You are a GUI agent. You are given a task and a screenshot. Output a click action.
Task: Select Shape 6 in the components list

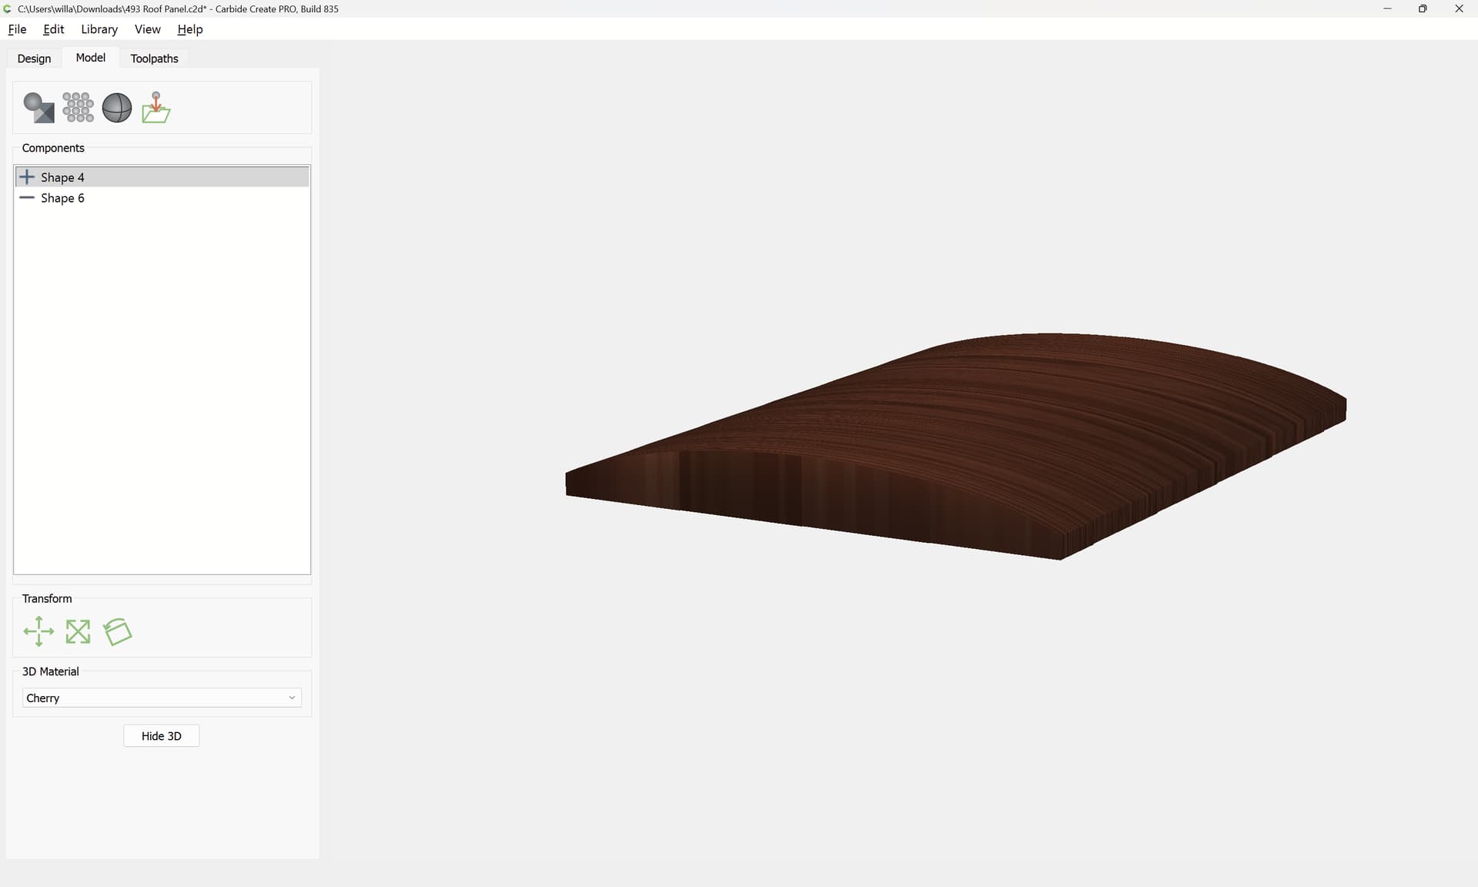pyautogui.click(x=62, y=198)
